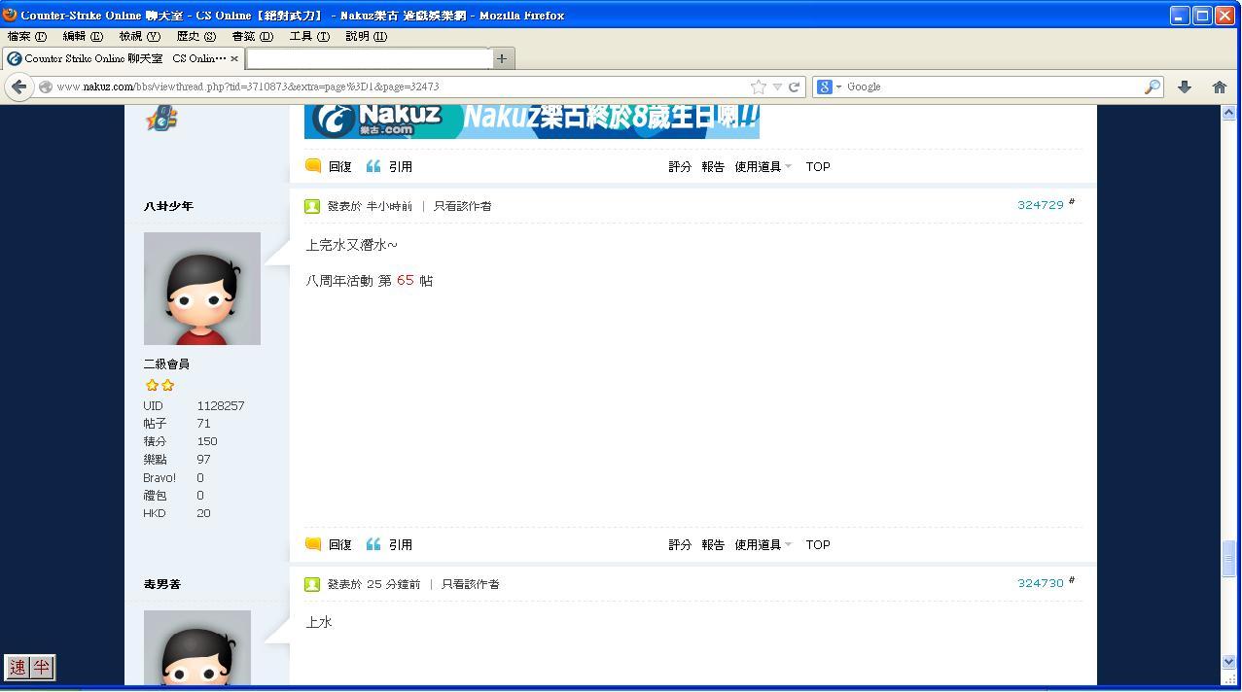Image resolution: width=1242 pixels, height=692 pixels.
Task: Open 八卦少年 user profile name
Action: 168,206
